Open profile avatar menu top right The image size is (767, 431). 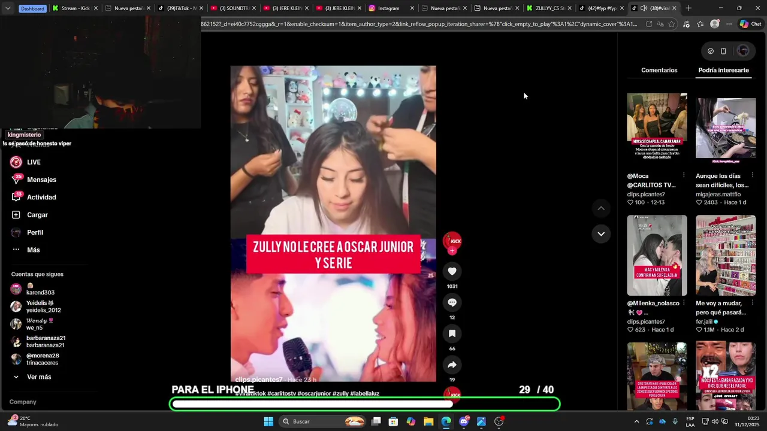click(x=743, y=51)
